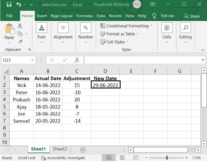This screenshot has height=163, width=207.
Task: Click the cell containing Prakash
Action: coord(22,100)
